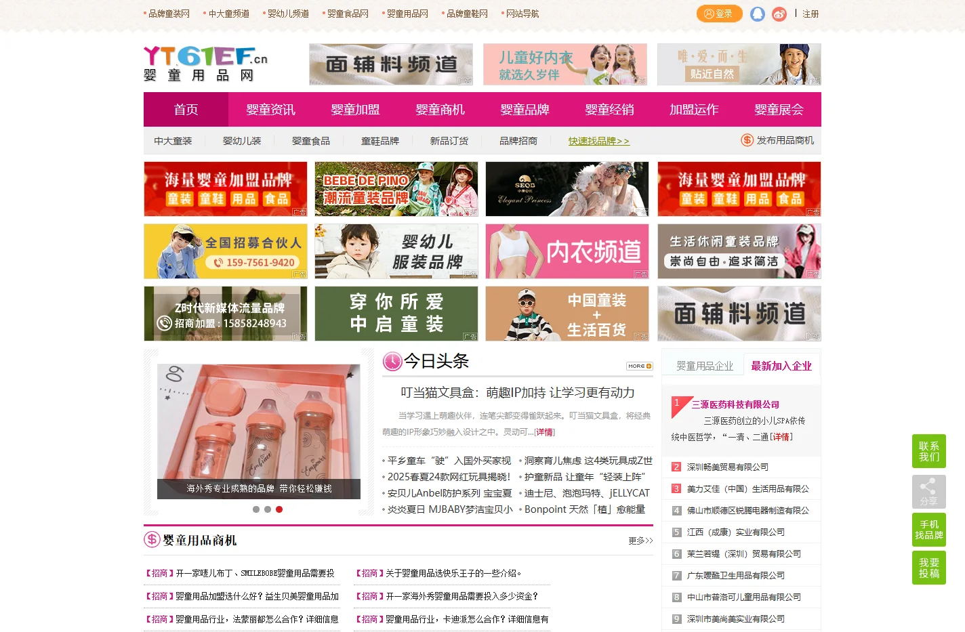Open company 三源医药科技有限公司
The width and height of the screenshot is (965, 632).
click(735, 404)
